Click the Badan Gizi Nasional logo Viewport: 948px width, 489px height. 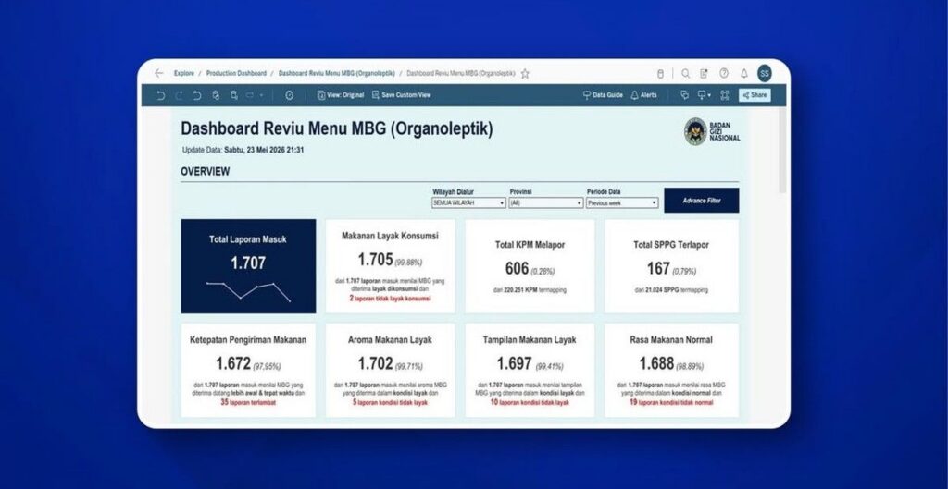[712, 131]
